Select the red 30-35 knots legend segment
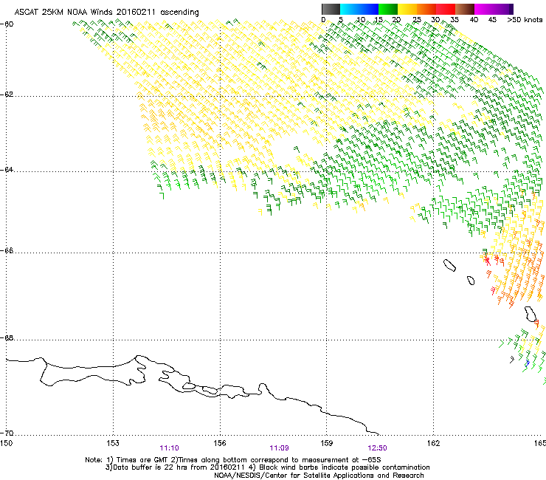 (446, 9)
